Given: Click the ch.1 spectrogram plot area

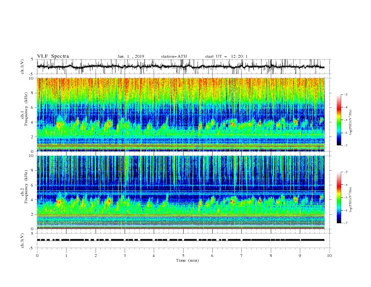Looking at the screenshot, I should 180,114.
